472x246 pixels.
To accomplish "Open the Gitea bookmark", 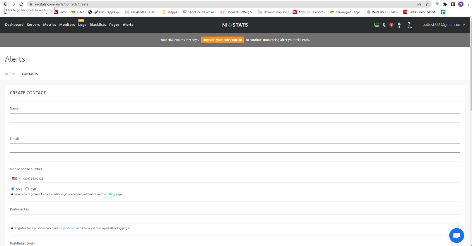I will [x=78, y=12].
